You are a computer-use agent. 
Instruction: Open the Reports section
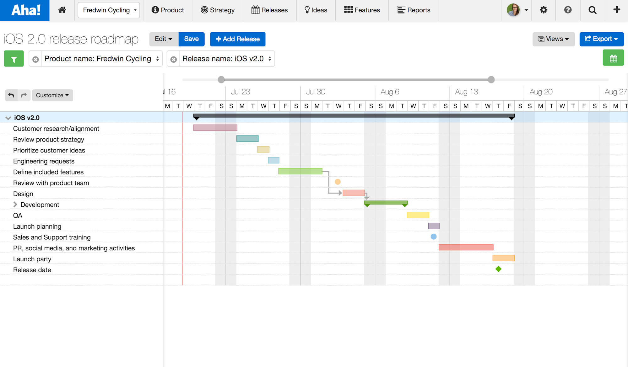point(414,10)
